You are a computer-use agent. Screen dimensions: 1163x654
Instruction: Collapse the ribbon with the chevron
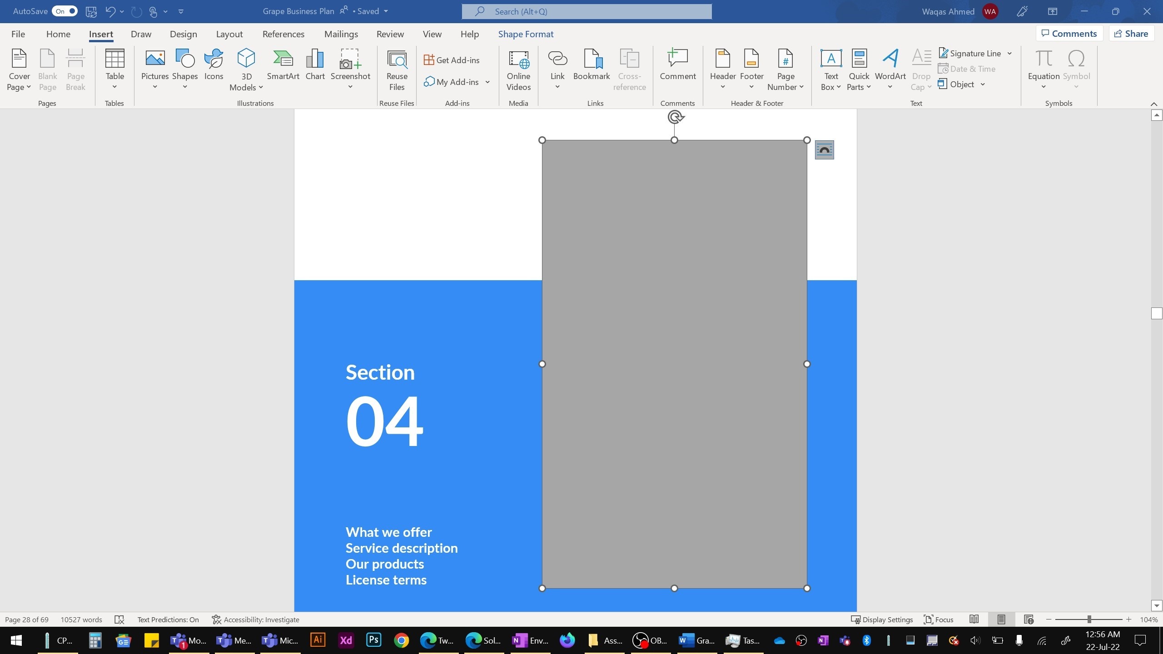(x=1153, y=104)
